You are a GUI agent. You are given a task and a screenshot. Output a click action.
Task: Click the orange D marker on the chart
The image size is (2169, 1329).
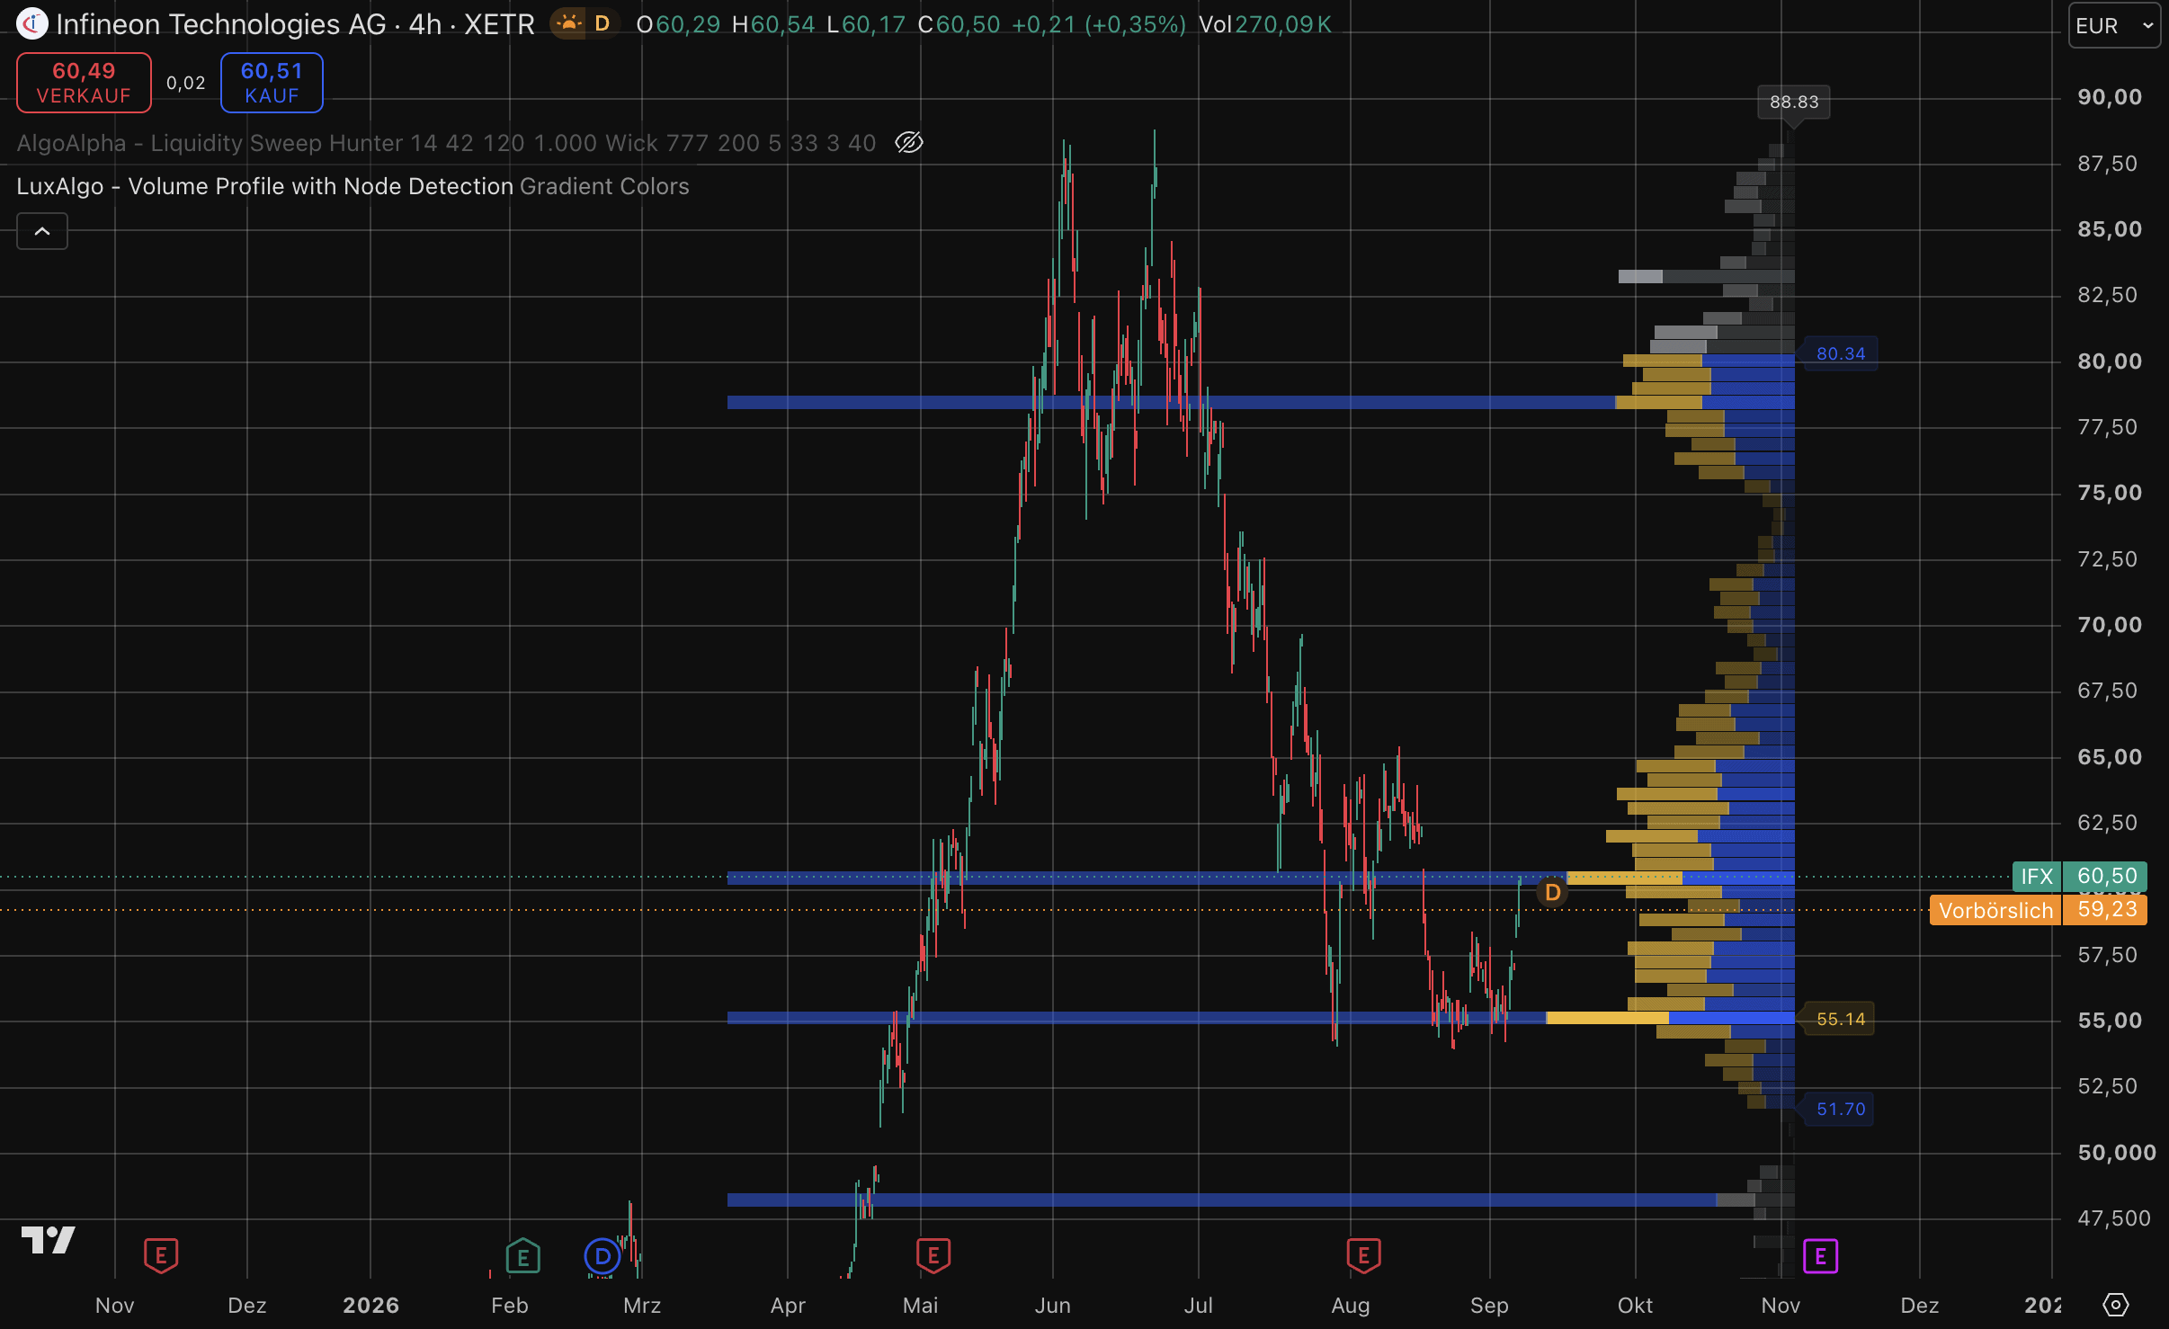coord(1552,892)
